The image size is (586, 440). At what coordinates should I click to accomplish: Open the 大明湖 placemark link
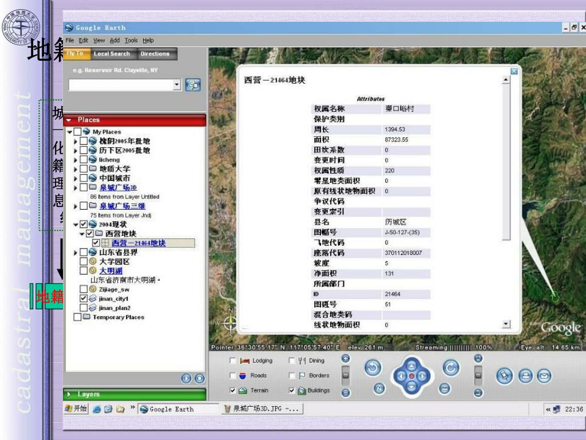[110, 270]
